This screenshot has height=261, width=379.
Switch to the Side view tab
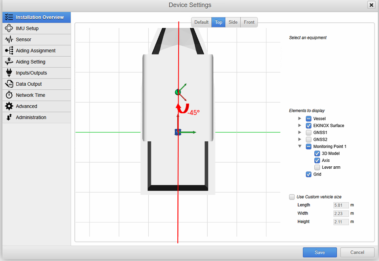(x=233, y=22)
